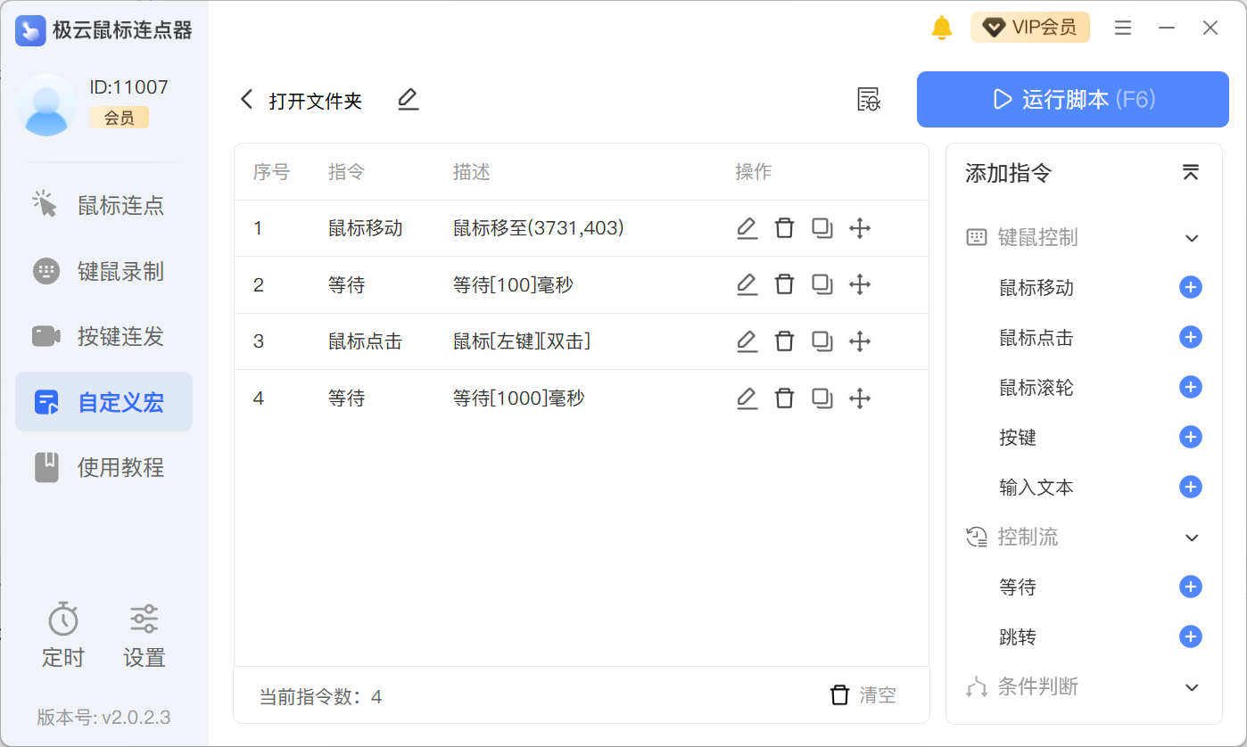
Task: Add an input text instruction
Action: 1190,488
